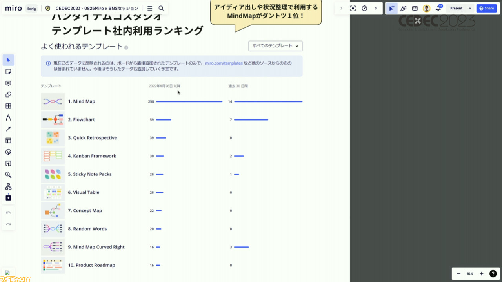This screenshot has height=282, width=502.
Task: Choose the connection line arrow tool
Action: point(8,129)
